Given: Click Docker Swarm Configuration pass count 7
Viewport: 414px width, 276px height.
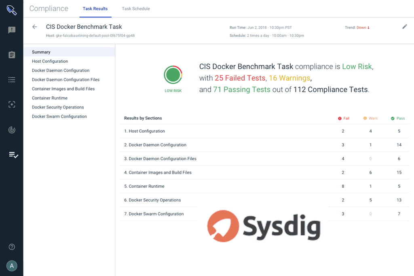Looking at the screenshot, I should pyautogui.click(x=399, y=214).
